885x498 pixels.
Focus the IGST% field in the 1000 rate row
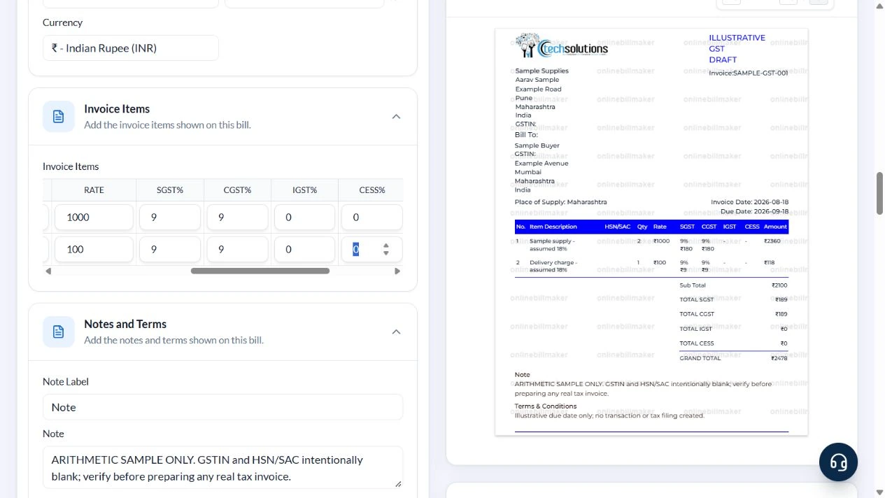[x=304, y=217]
